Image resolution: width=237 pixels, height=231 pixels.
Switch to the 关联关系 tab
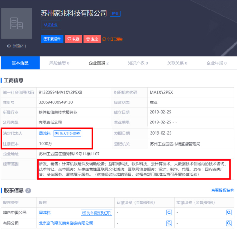pos(177,63)
